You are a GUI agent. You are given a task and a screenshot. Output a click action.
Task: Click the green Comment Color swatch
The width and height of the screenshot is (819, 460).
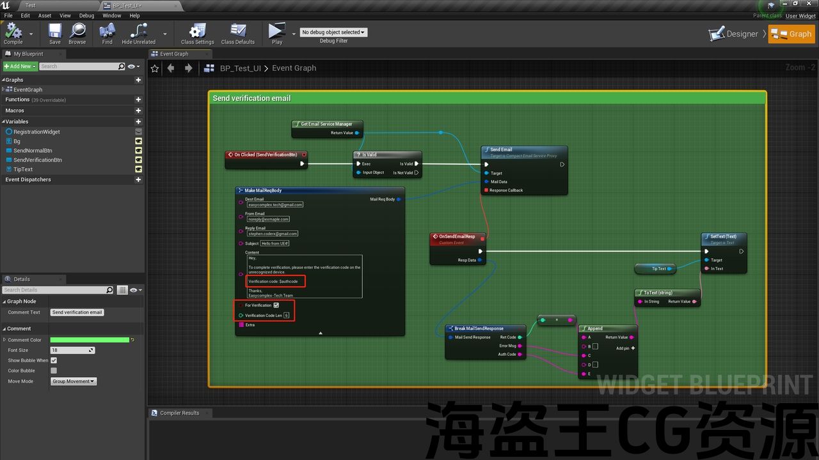click(90, 340)
